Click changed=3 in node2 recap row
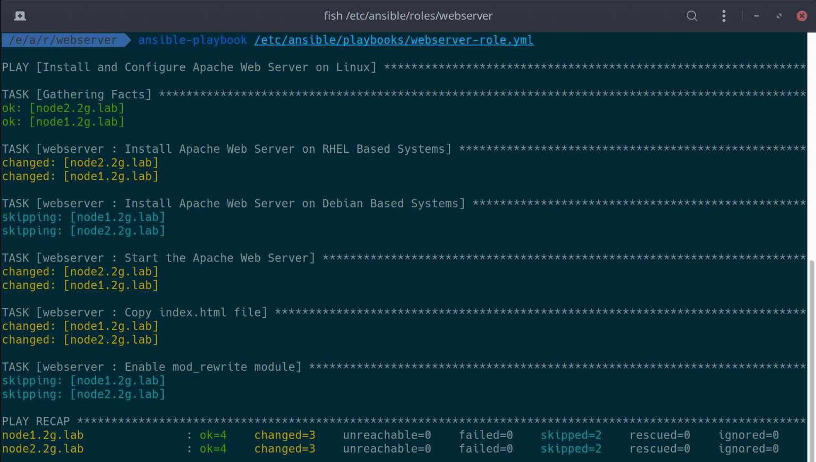The image size is (816, 462). coord(285,449)
